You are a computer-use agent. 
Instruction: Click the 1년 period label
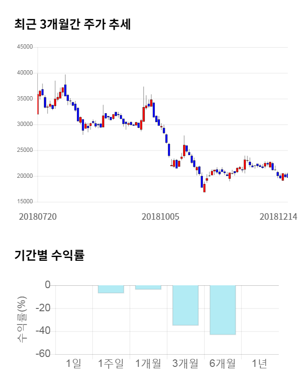pos(260,364)
